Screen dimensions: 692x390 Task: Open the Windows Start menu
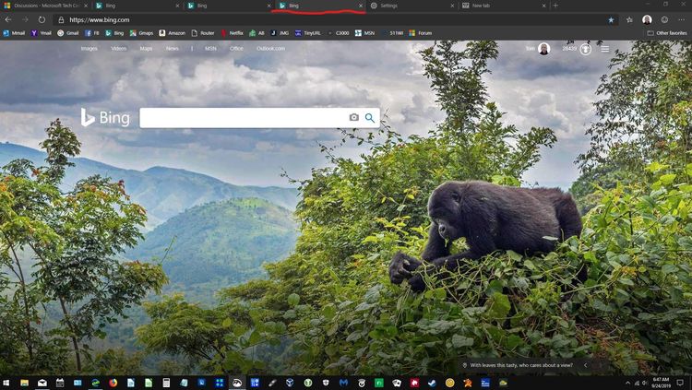(6, 383)
